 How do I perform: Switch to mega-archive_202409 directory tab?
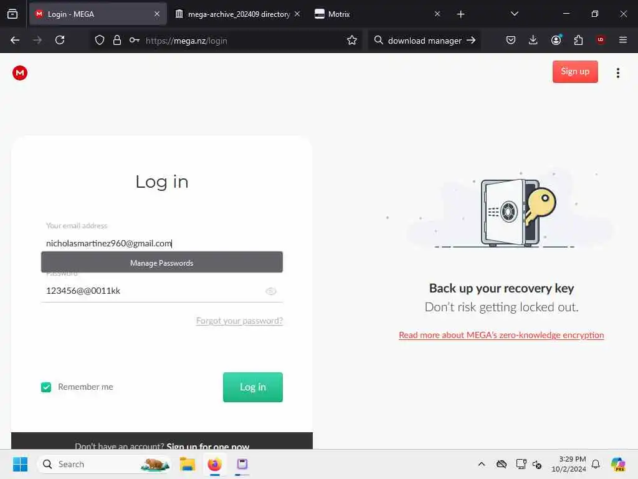[x=239, y=14]
